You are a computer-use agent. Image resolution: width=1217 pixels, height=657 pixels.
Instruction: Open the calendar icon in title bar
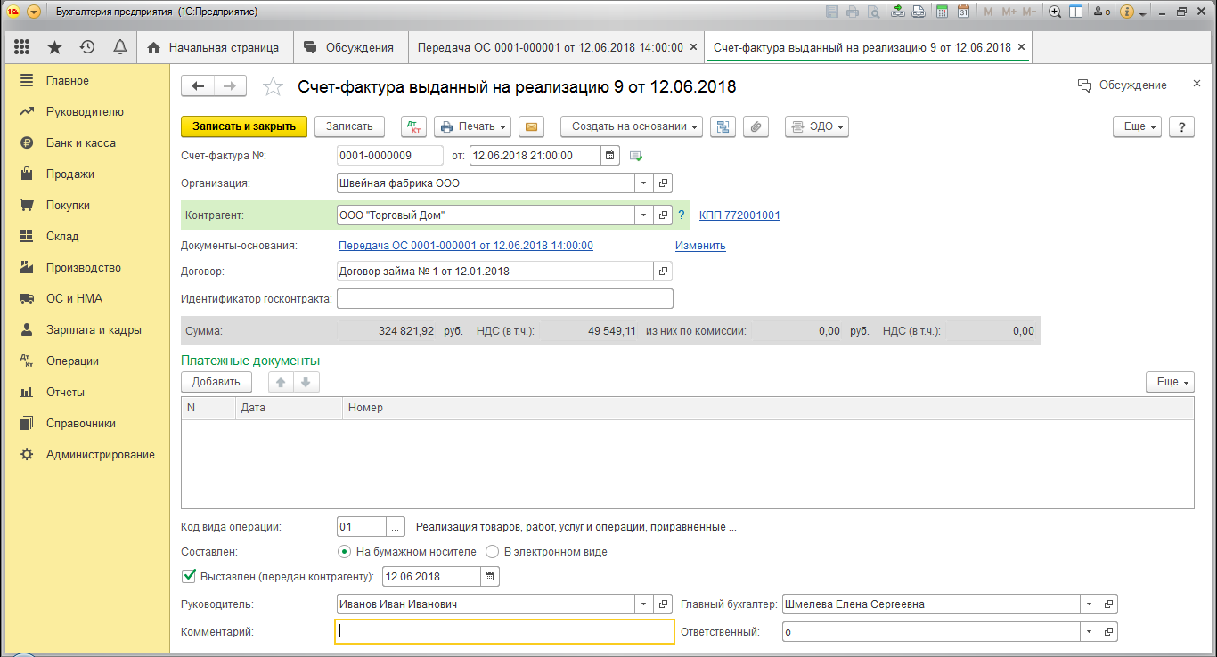coord(963,12)
